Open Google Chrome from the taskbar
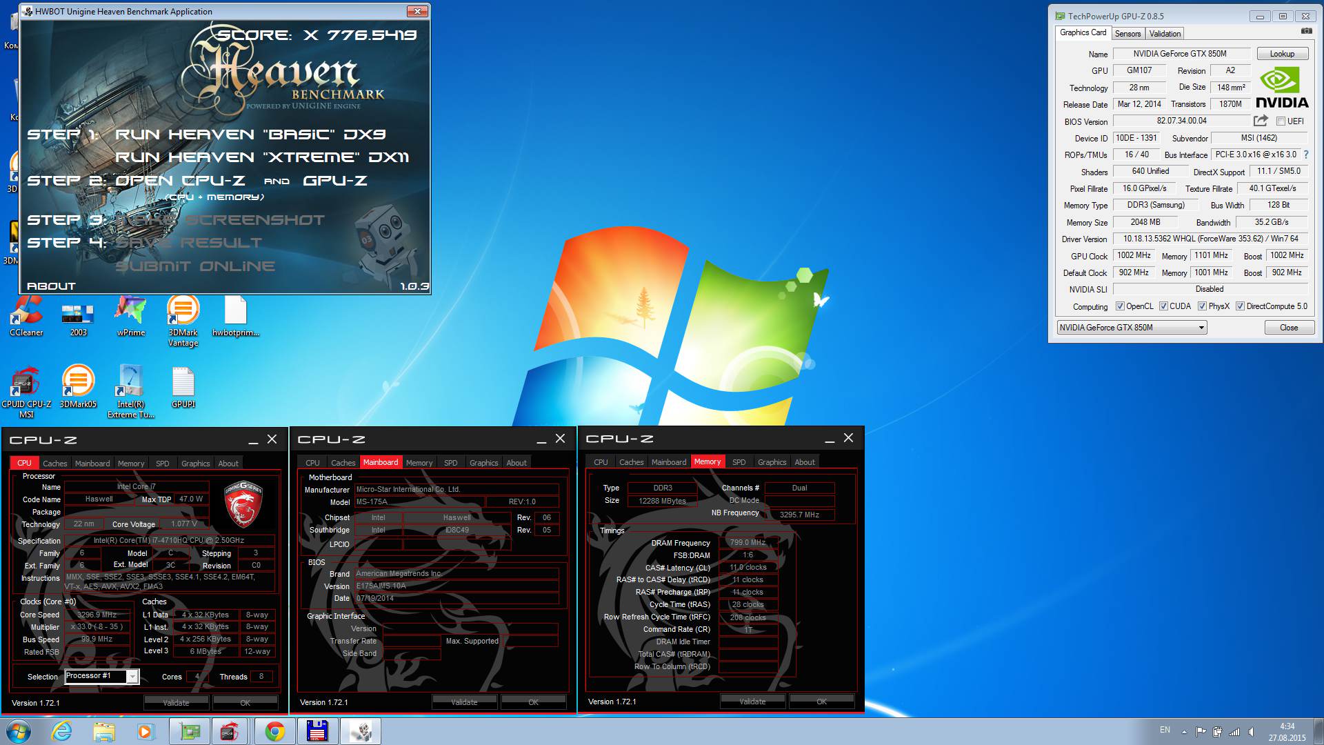Image resolution: width=1324 pixels, height=745 pixels. (274, 731)
